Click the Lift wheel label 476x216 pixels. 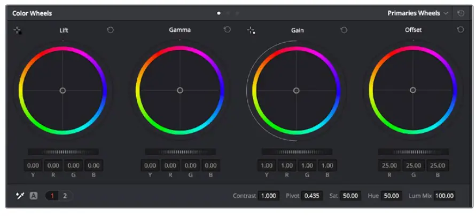point(64,30)
